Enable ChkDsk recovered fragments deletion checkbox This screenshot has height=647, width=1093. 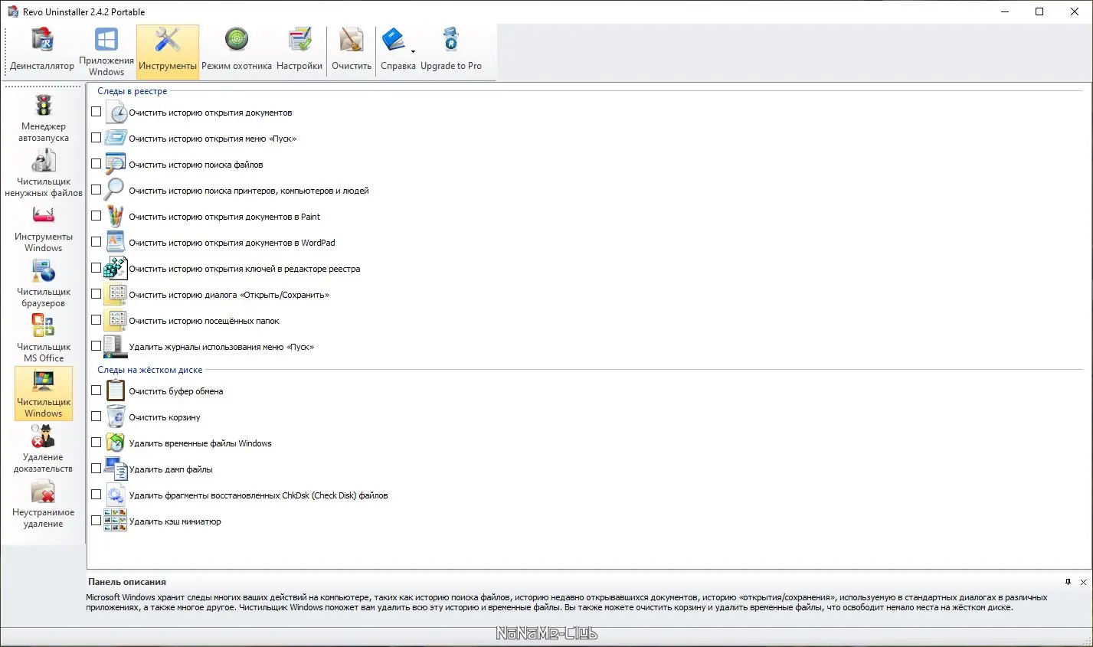click(97, 495)
